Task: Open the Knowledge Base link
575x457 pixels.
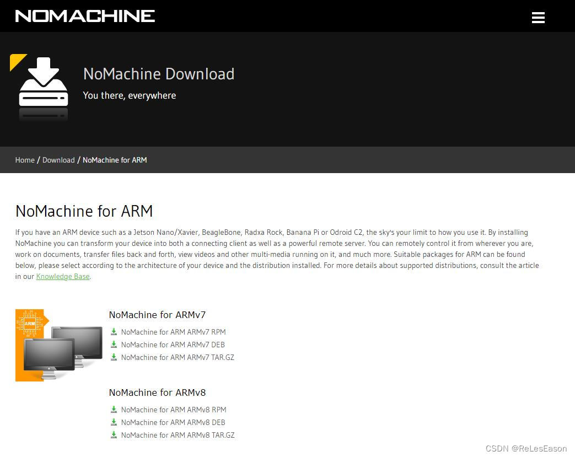Action: click(x=63, y=277)
